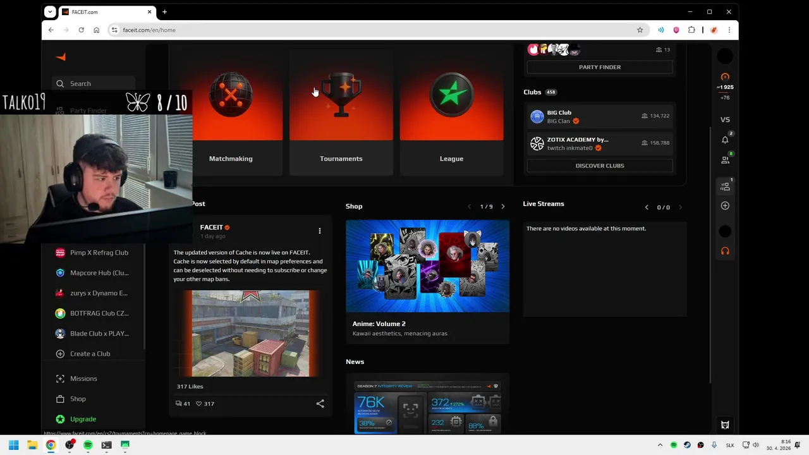Click the volume speaker tray icon
The height and width of the screenshot is (455, 809).
click(x=755, y=445)
